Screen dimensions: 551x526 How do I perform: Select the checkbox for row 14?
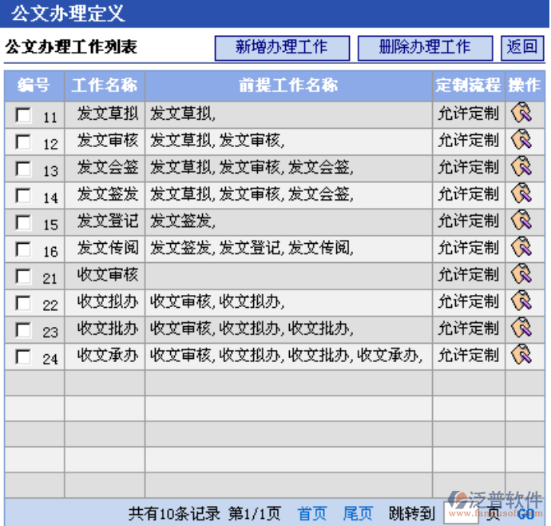point(23,196)
